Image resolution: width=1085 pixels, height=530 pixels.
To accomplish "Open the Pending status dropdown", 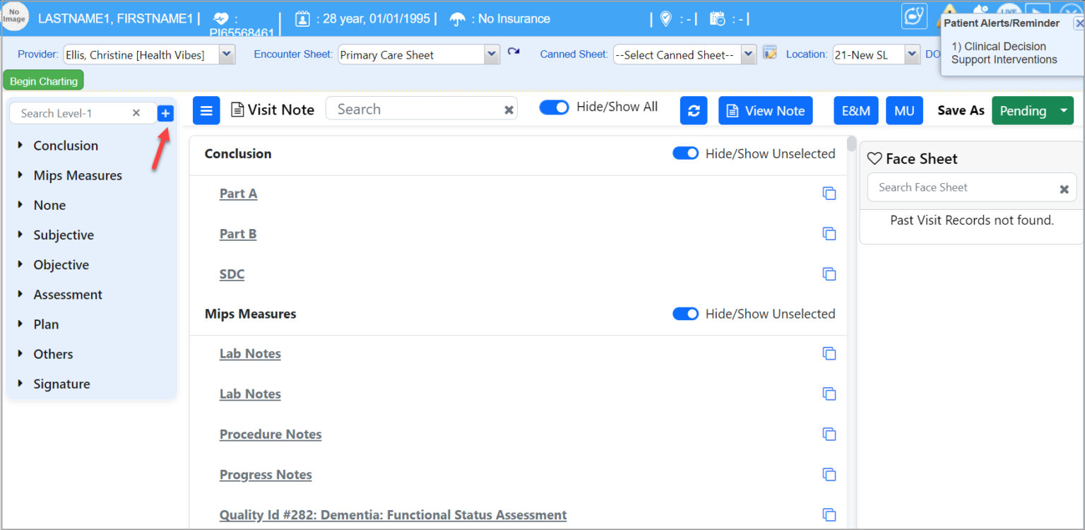I will [1063, 110].
